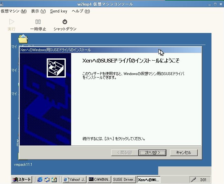This screenshot has height=184, width=224.
Task: Click the Outlook Express quick launch icon
Action: tap(47, 180)
